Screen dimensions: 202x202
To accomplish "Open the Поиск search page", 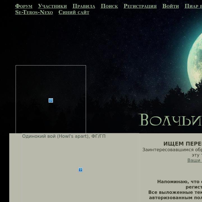I will tap(109, 6).
